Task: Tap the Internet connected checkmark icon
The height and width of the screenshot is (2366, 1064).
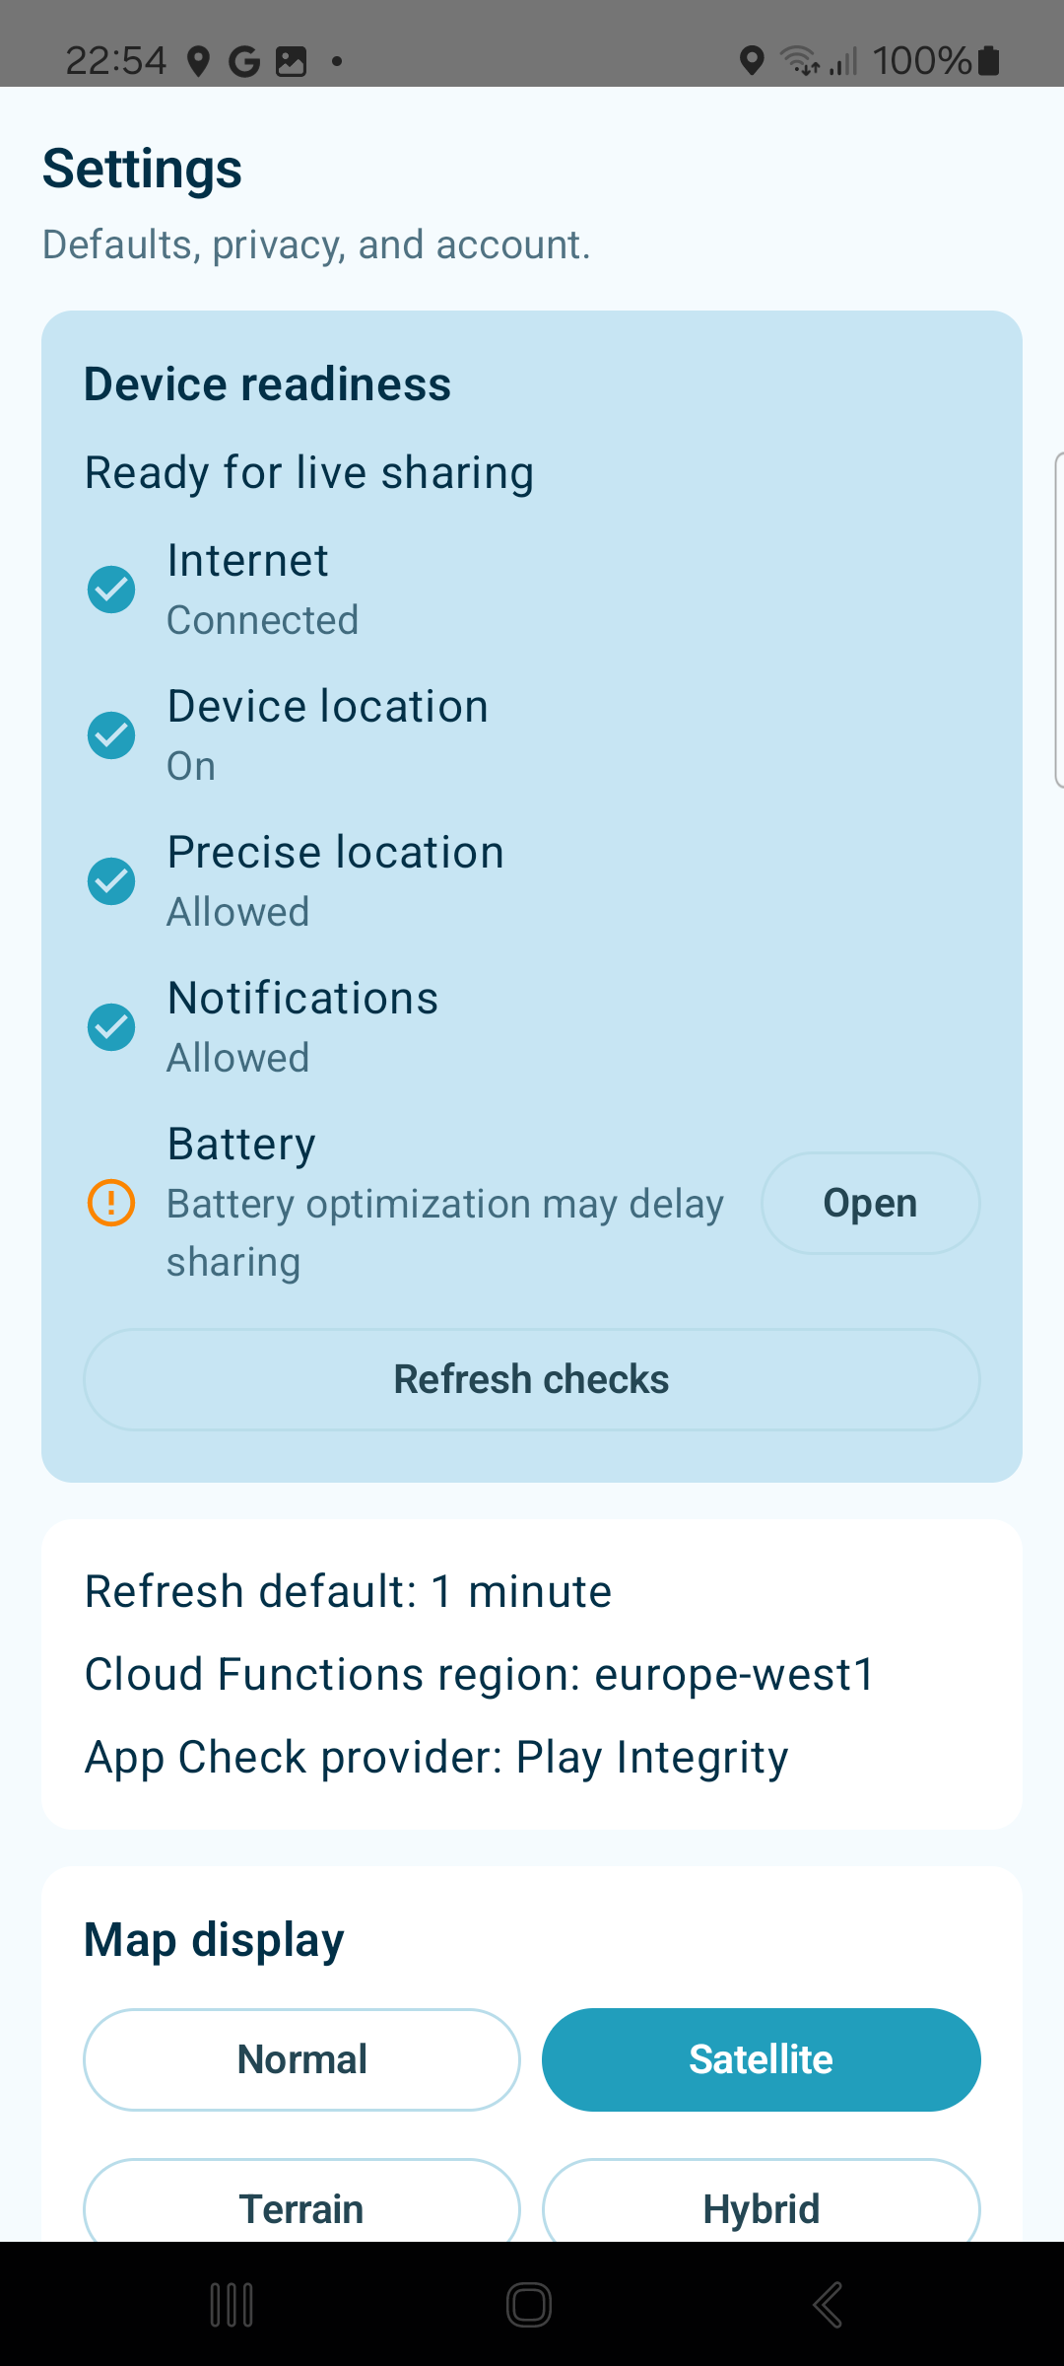Action: coord(111,590)
